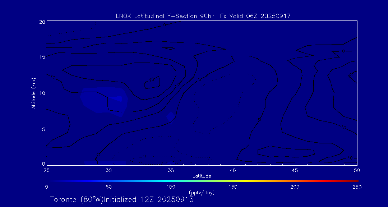Select the red end of the colorbar
The height and width of the screenshot is (207, 388).
tap(354, 180)
